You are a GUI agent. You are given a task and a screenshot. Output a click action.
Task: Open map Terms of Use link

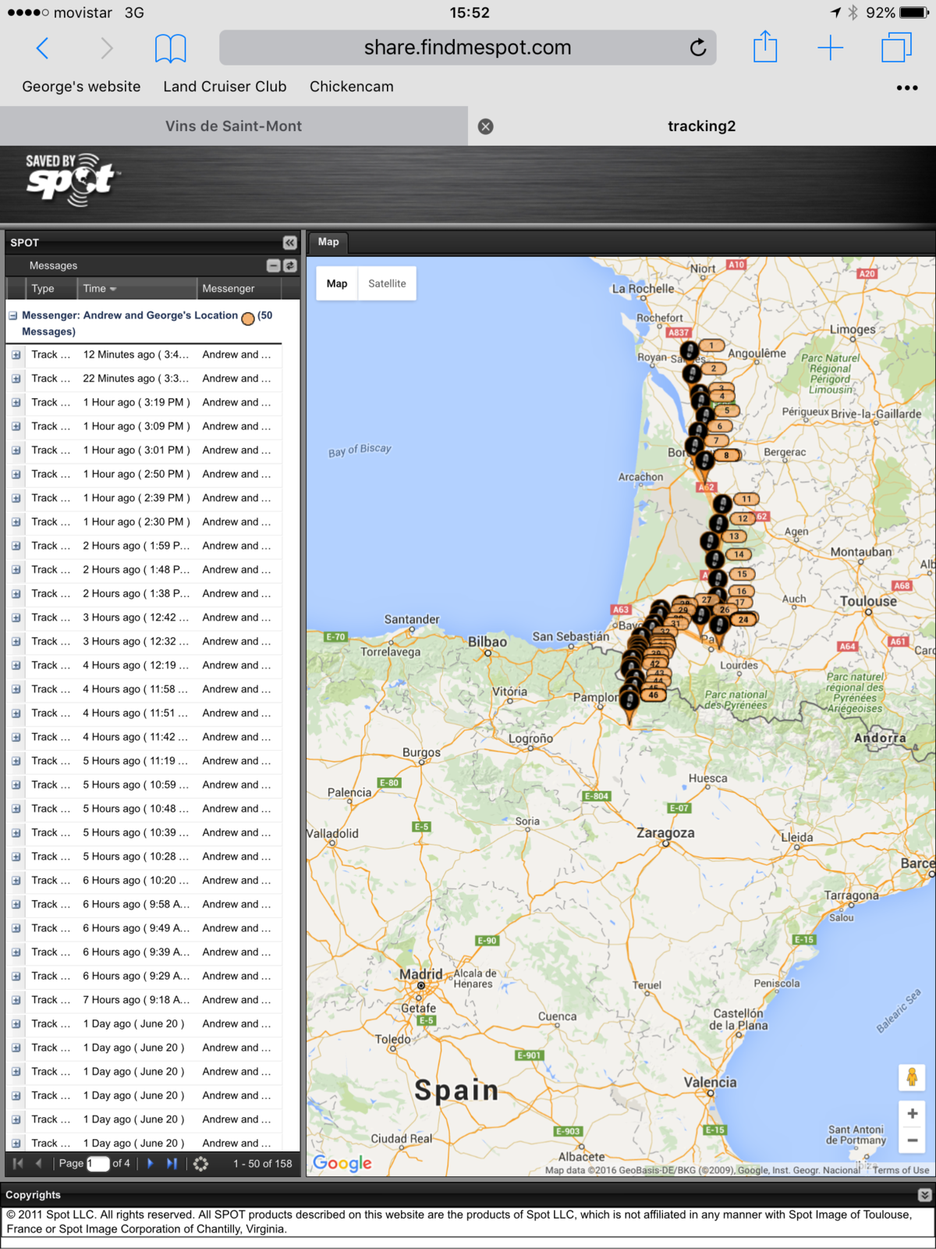click(x=901, y=1170)
